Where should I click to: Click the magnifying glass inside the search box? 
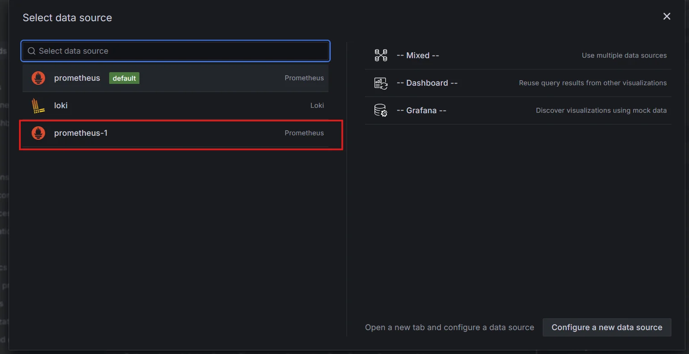(31, 51)
